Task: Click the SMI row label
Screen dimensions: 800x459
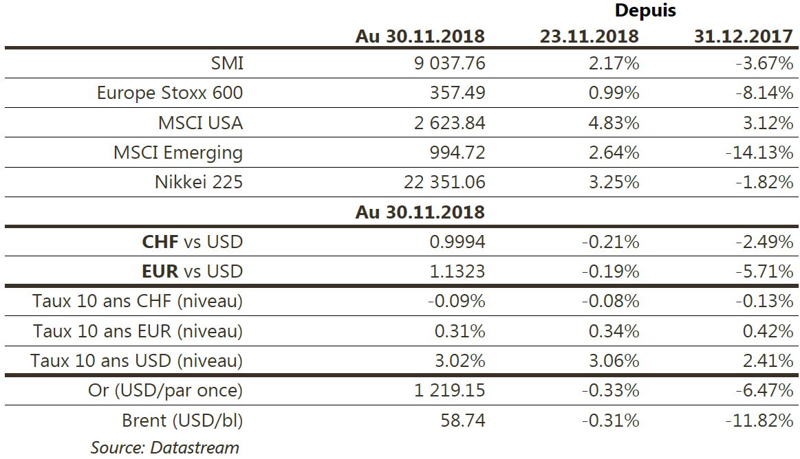Action: pyautogui.click(x=227, y=64)
